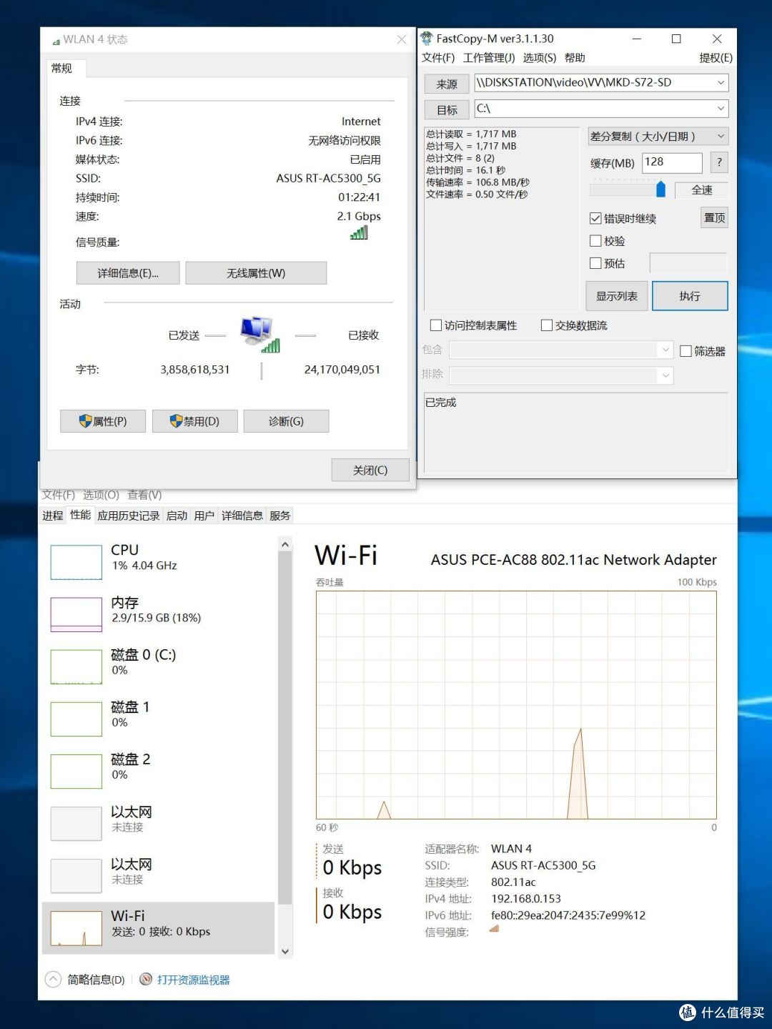Viewport: 772px width, 1029px height.
Task: Open Task Manager View (查看) menu
Action: click(x=144, y=495)
